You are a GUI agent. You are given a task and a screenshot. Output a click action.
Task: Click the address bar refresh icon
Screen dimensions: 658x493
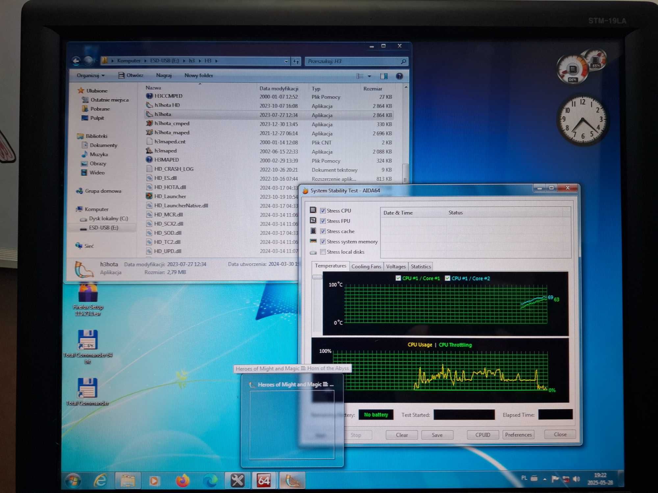point(296,61)
